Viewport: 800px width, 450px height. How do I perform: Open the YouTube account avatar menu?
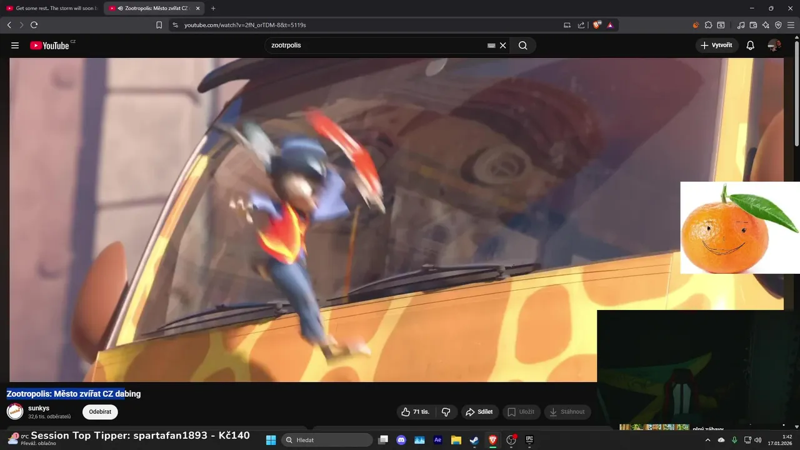(774, 45)
